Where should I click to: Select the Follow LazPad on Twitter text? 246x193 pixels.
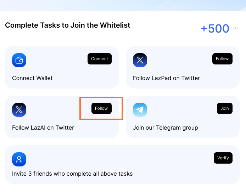[x=166, y=78]
